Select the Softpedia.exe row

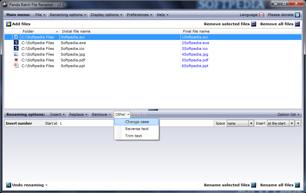click(x=153, y=43)
